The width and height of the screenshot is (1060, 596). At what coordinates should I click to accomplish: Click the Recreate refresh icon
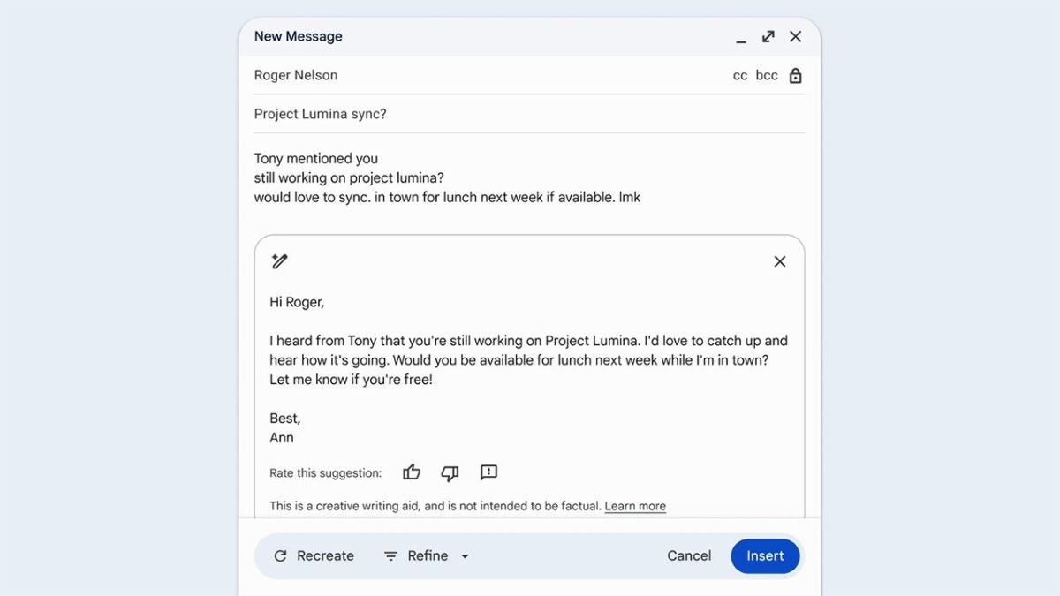282,555
